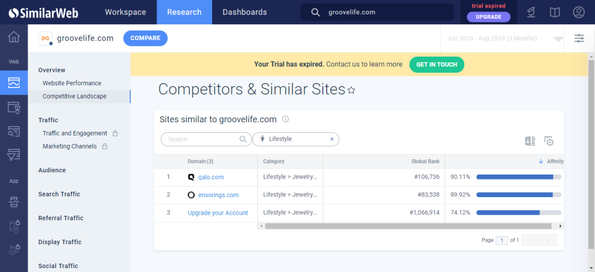Select the Website analysis sidebar icon below Web
Viewport: 595px width, 272px height.
pyautogui.click(x=14, y=83)
